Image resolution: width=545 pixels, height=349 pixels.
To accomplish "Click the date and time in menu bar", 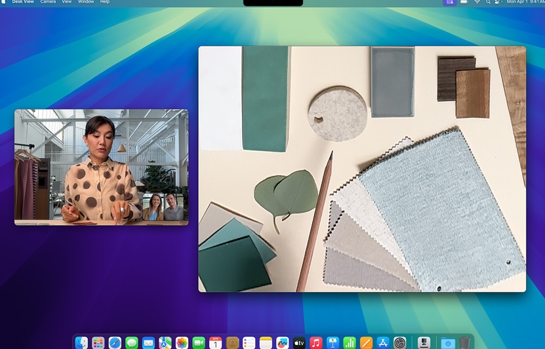I will (x=525, y=2).
